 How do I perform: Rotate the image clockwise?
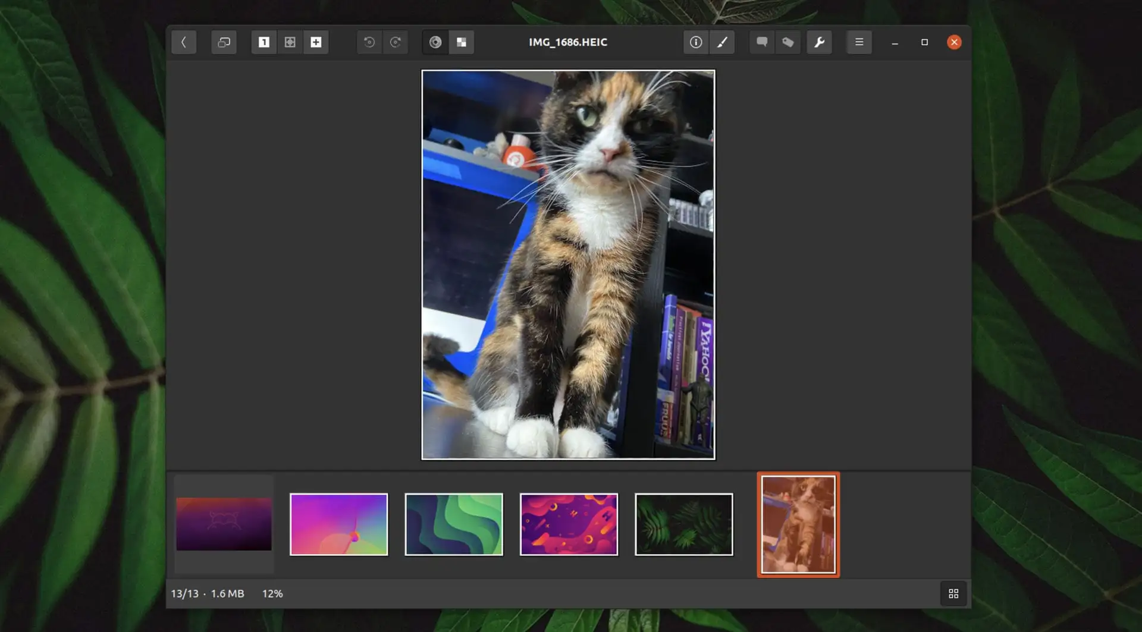[x=396, y=42]
